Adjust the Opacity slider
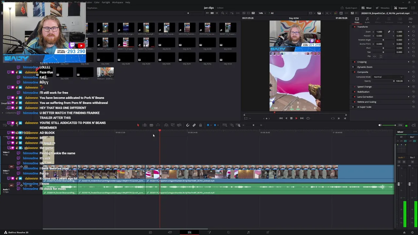This screenshot has width=418, height=235. 383,81
